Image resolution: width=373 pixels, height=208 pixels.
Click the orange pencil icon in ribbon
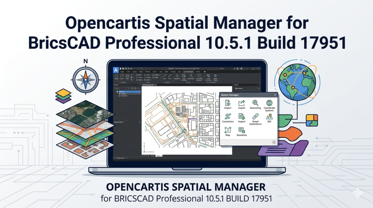coord(170,76)
